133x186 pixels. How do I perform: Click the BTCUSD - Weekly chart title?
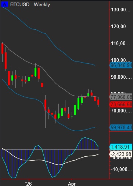(x=30, y=5)
